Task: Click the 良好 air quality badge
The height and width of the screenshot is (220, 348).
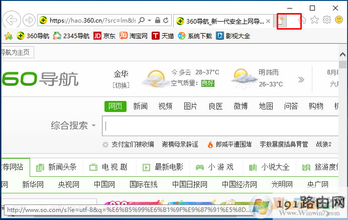Action: click(208, 83)
